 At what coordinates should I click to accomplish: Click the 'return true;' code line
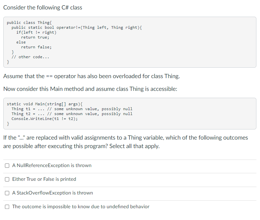(x=35, y=37)
